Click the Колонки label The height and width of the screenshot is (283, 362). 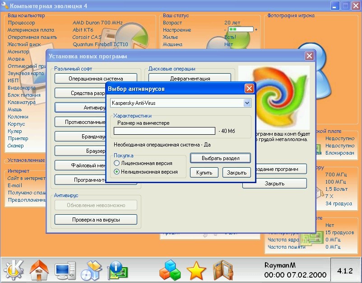tap(18, 117)
